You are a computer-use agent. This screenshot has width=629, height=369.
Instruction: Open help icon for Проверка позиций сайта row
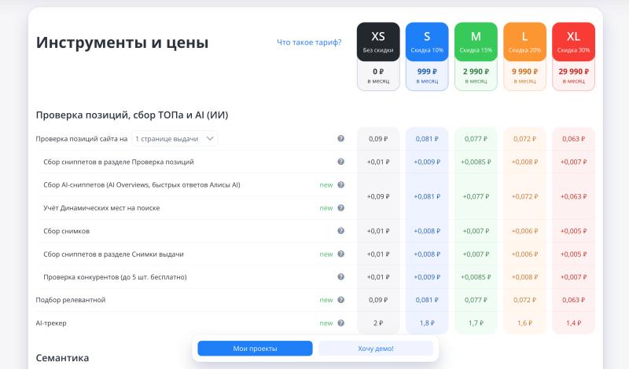pos(340,139)
